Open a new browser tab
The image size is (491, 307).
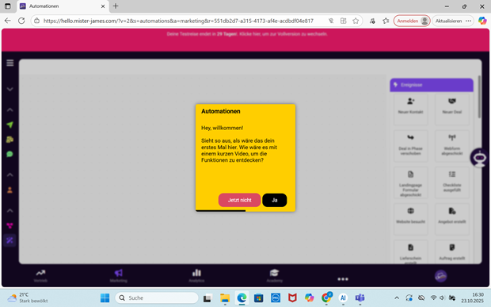116,6
